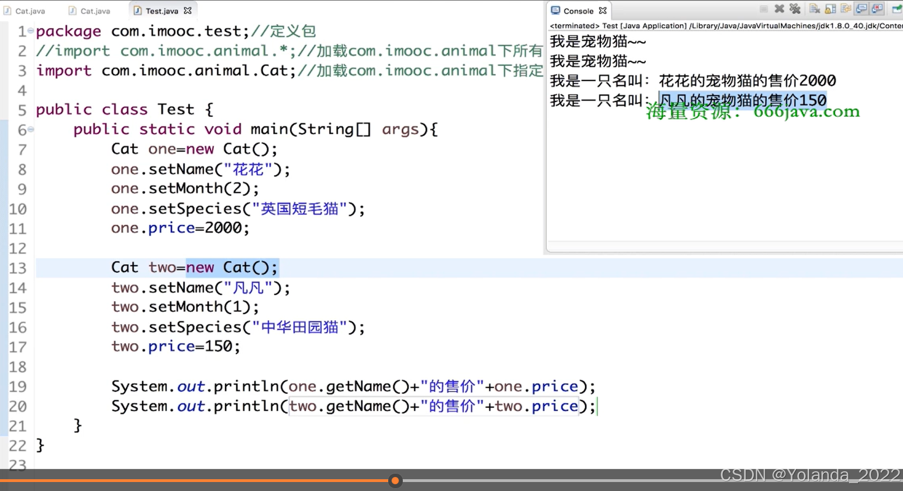Viewport: 903px width, 491px height.
Task: Switch to the Console tab
Action: [578, 11]
